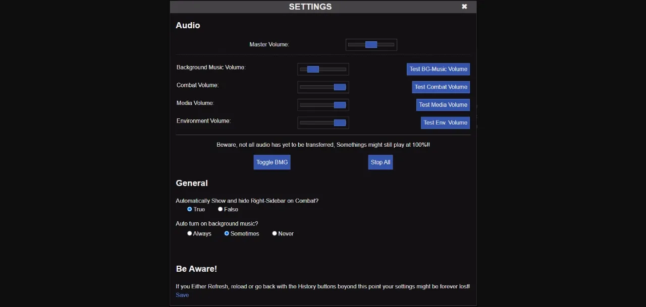Choose Sometimes for auto background music
Viewport: 646px width, 307px height.
(x=227, y=233)
